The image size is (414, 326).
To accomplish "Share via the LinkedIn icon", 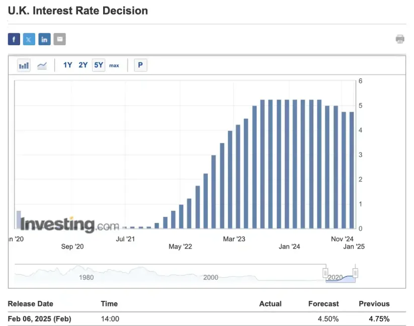I will tap(44, 39).
